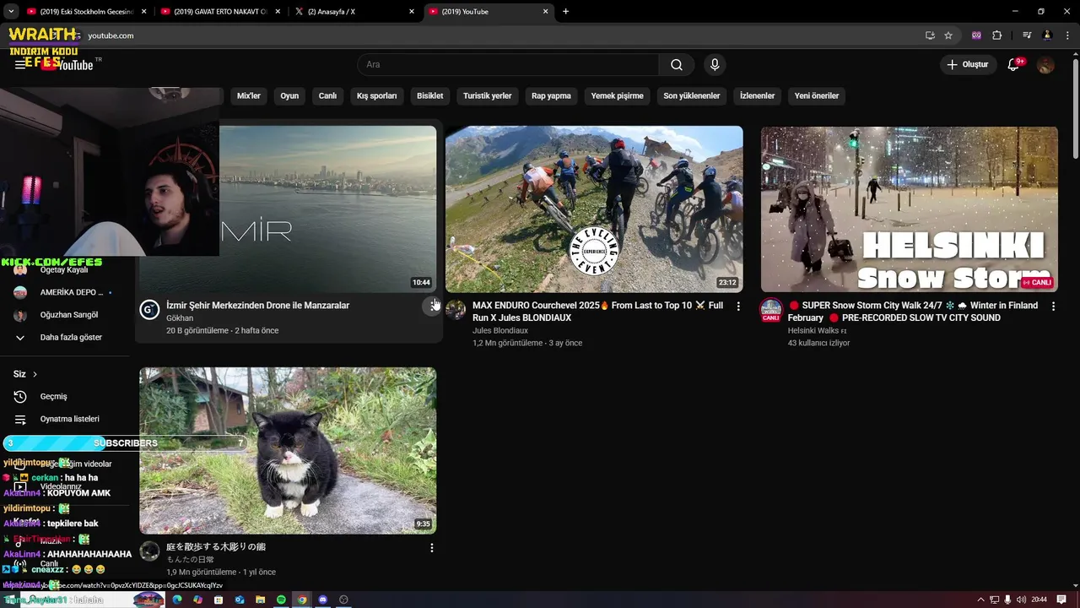1080x608 pixels.
Task: Click the search magnifier button
Action: tap(677, 65)
